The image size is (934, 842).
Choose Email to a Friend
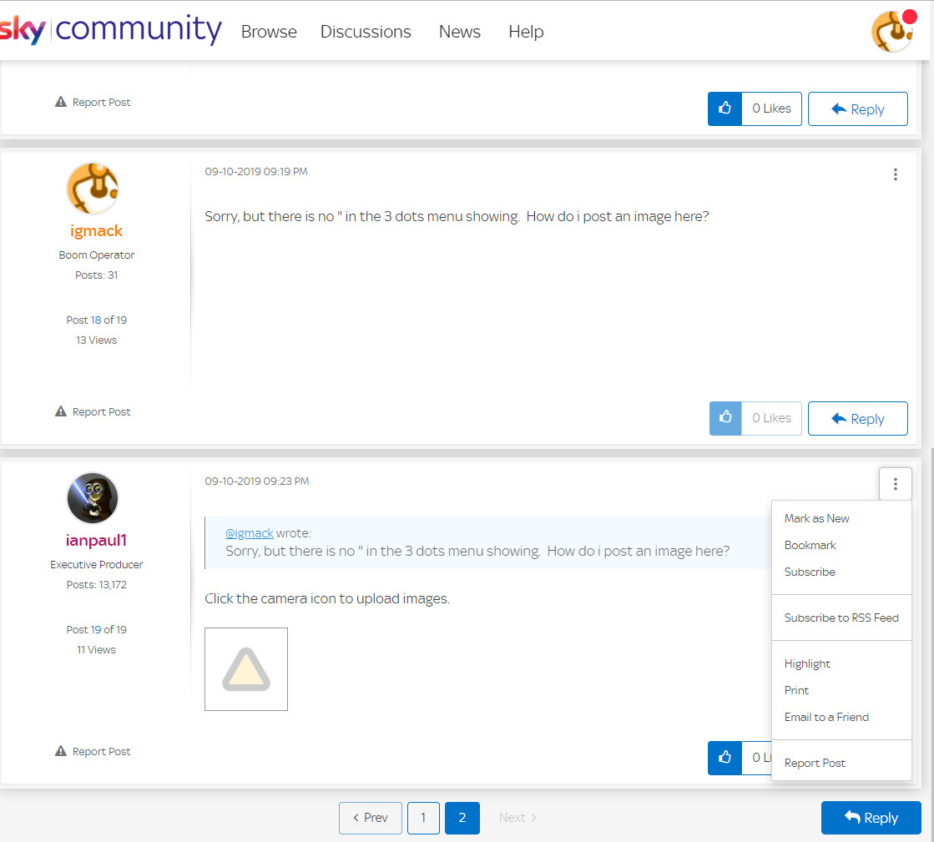841,717
